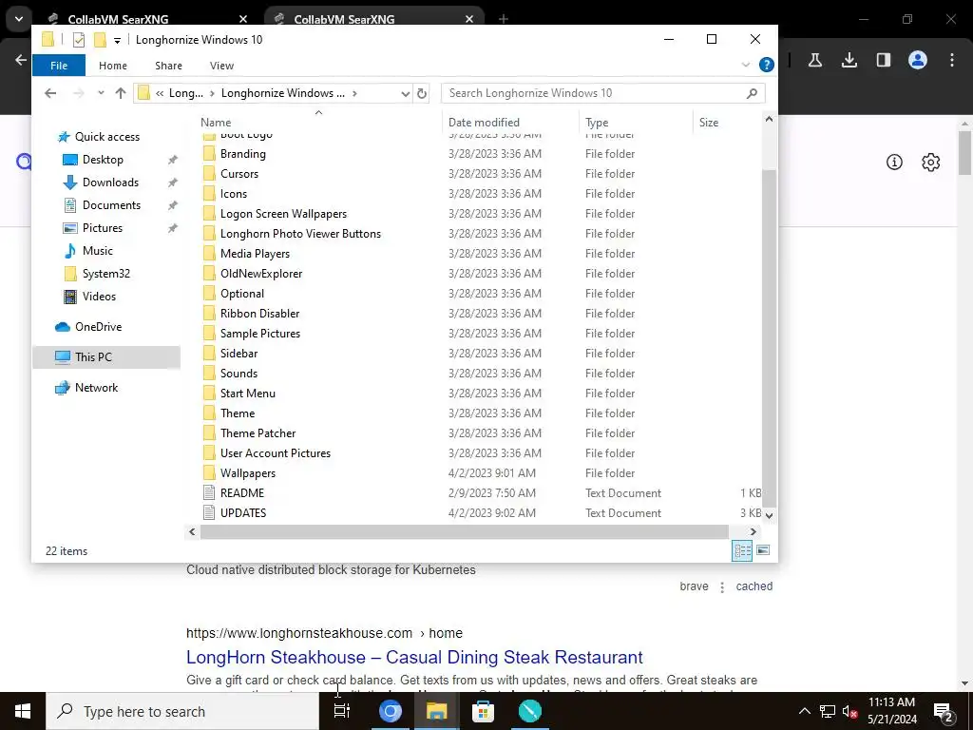973x730 pixels.
Task: Select the Theme Patcher folder
Action: (x=258, y=433)
